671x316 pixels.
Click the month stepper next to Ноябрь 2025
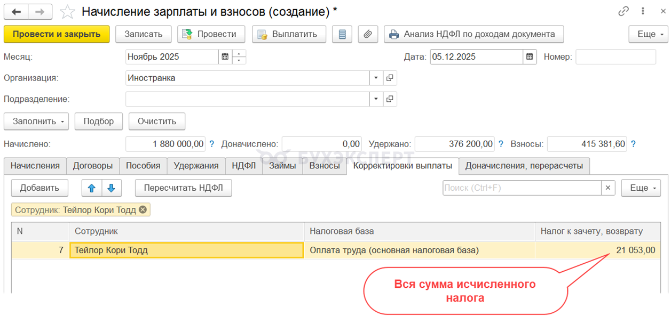pos(240,56)
